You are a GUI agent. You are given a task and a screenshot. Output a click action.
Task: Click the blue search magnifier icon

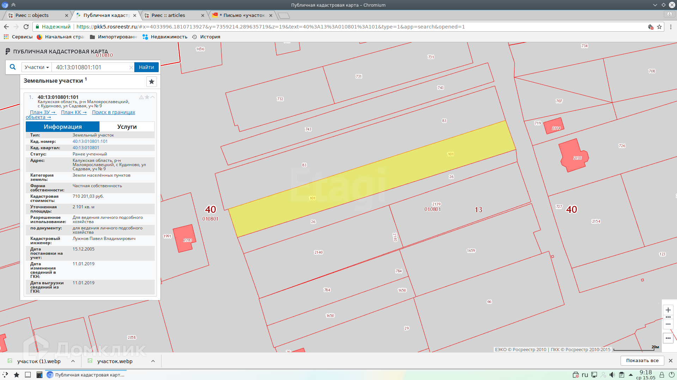(13, 67)
